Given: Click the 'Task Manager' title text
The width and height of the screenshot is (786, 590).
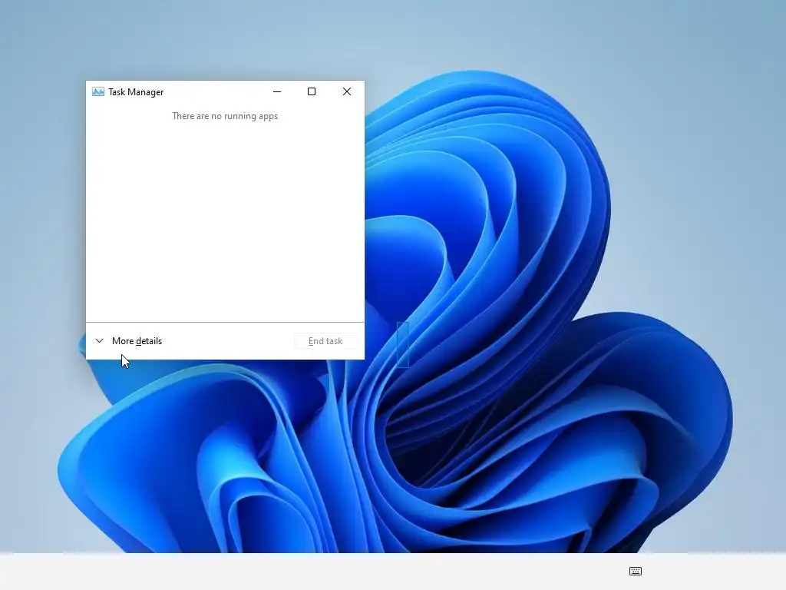Looking at the screenshot, I should pyautogui.click(x=136, y=92).
